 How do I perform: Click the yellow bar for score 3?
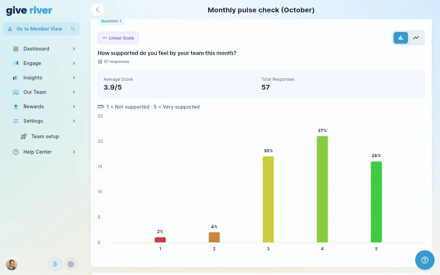point(268,199)
